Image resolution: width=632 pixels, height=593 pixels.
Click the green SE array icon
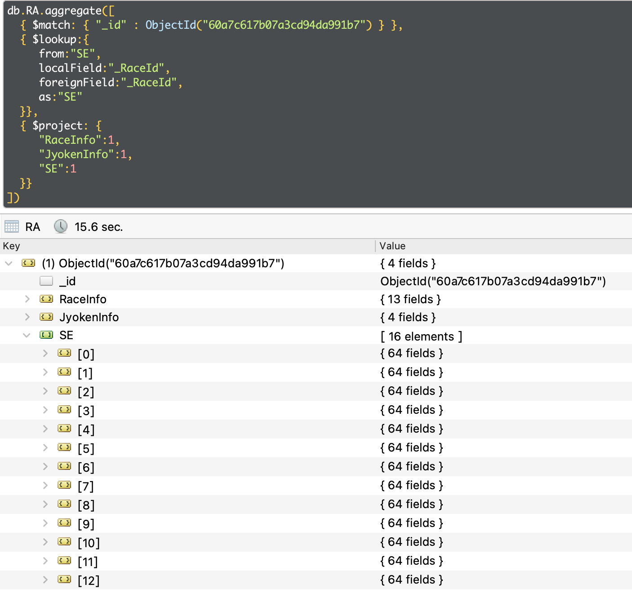pyautogui.click(x=46, y=335)
